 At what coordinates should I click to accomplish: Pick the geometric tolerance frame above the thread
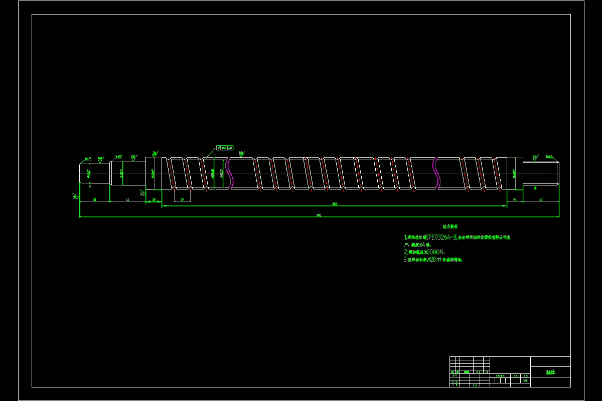(x=225, y=148)
